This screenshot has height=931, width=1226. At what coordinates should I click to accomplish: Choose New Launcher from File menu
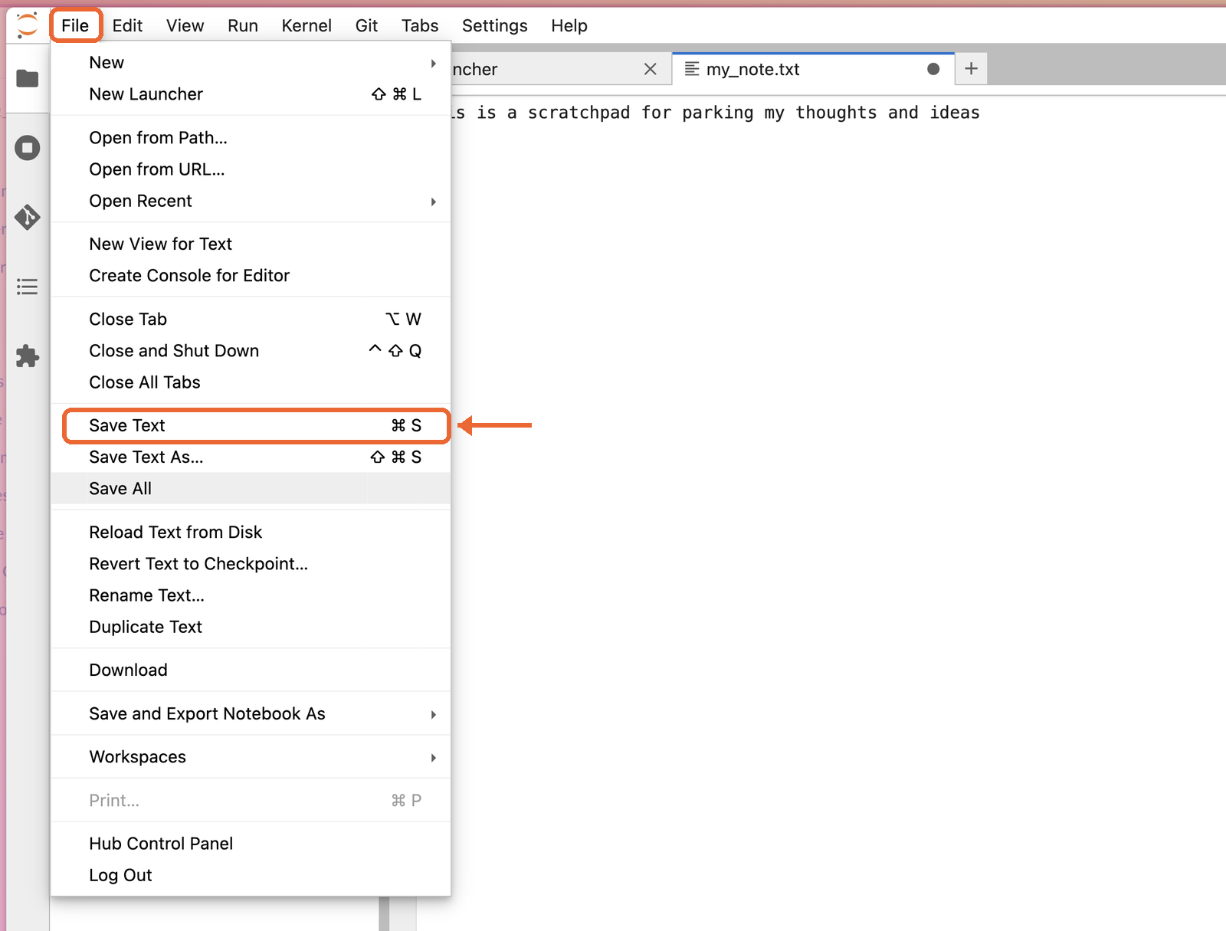251,94
